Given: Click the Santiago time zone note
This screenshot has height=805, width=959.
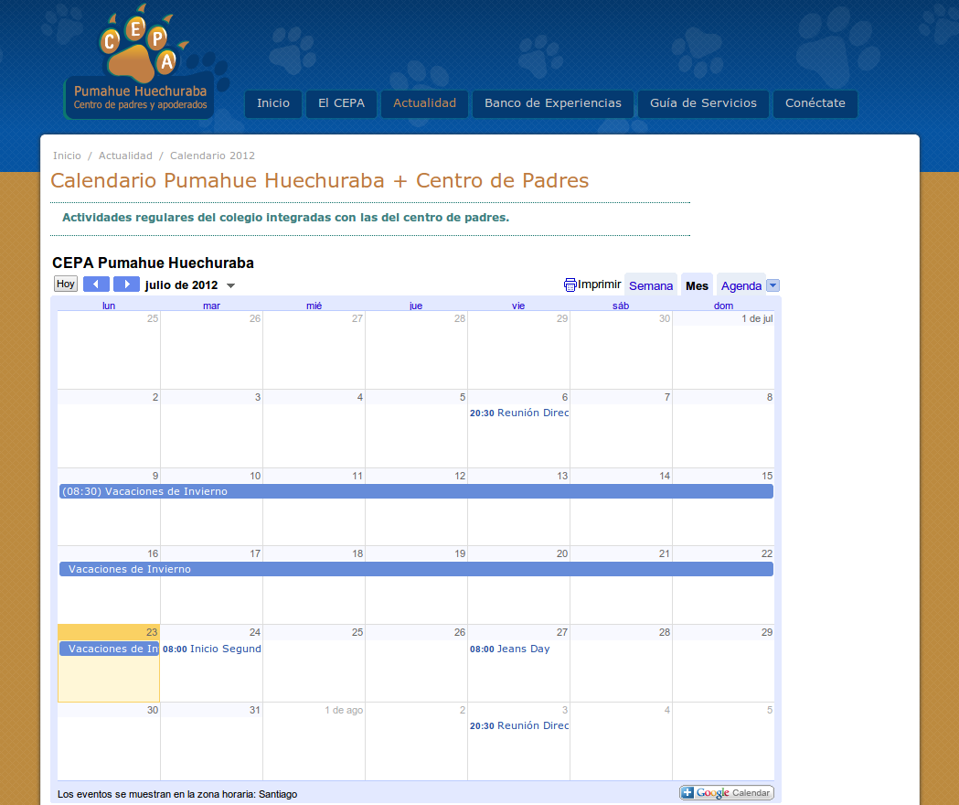Looking at the screenshot, I should [177, 794].
